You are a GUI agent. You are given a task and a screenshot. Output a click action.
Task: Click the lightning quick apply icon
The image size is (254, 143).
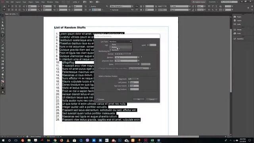[x=248, y=8]
